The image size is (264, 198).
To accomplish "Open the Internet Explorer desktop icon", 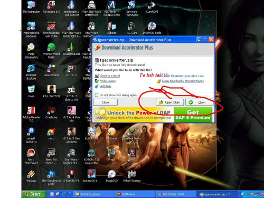I will coord(31,72).
